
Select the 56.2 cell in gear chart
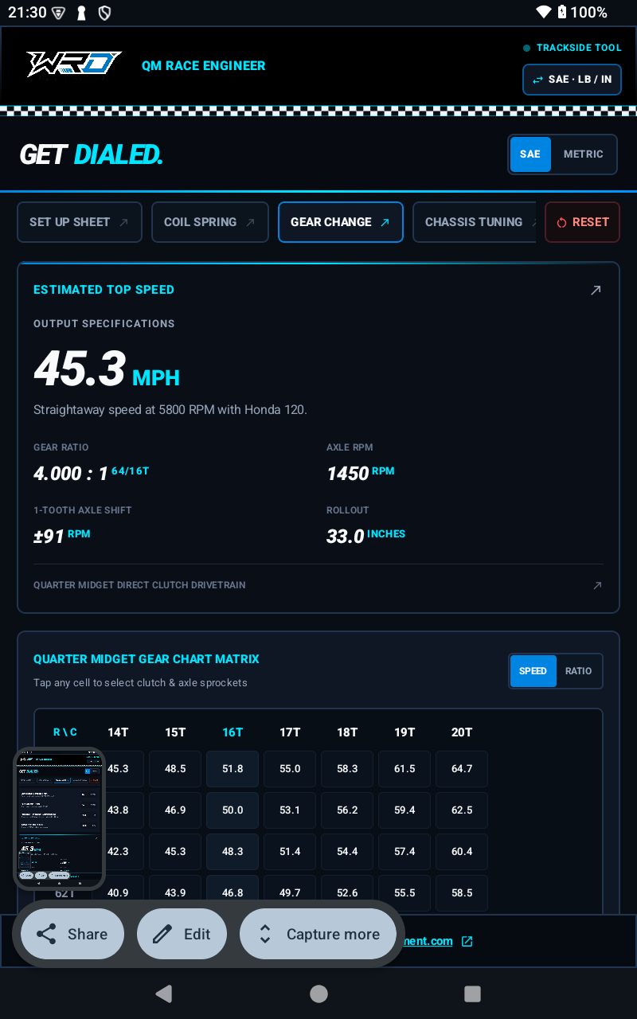(347, 810)
